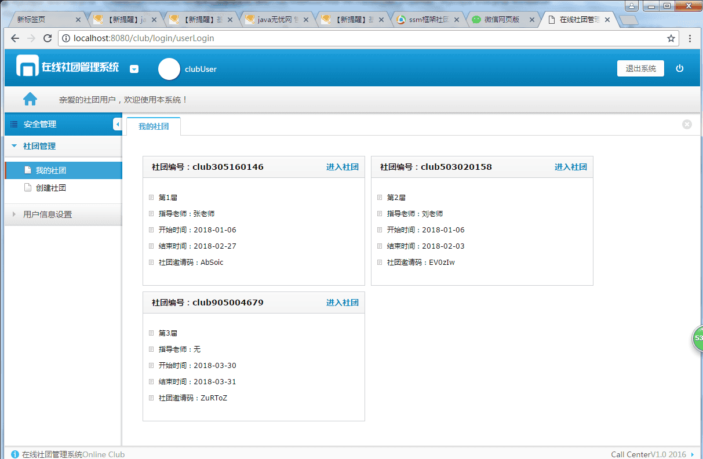703x459 pixels.
Task: Click the 退出系统 button
Action: [640, 68]
